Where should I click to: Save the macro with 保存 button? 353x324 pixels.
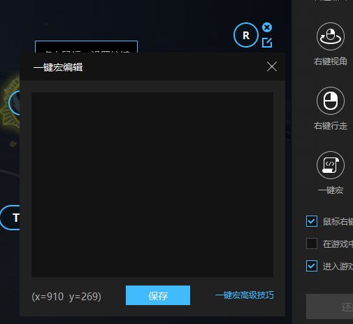click(x=158, y=295)
